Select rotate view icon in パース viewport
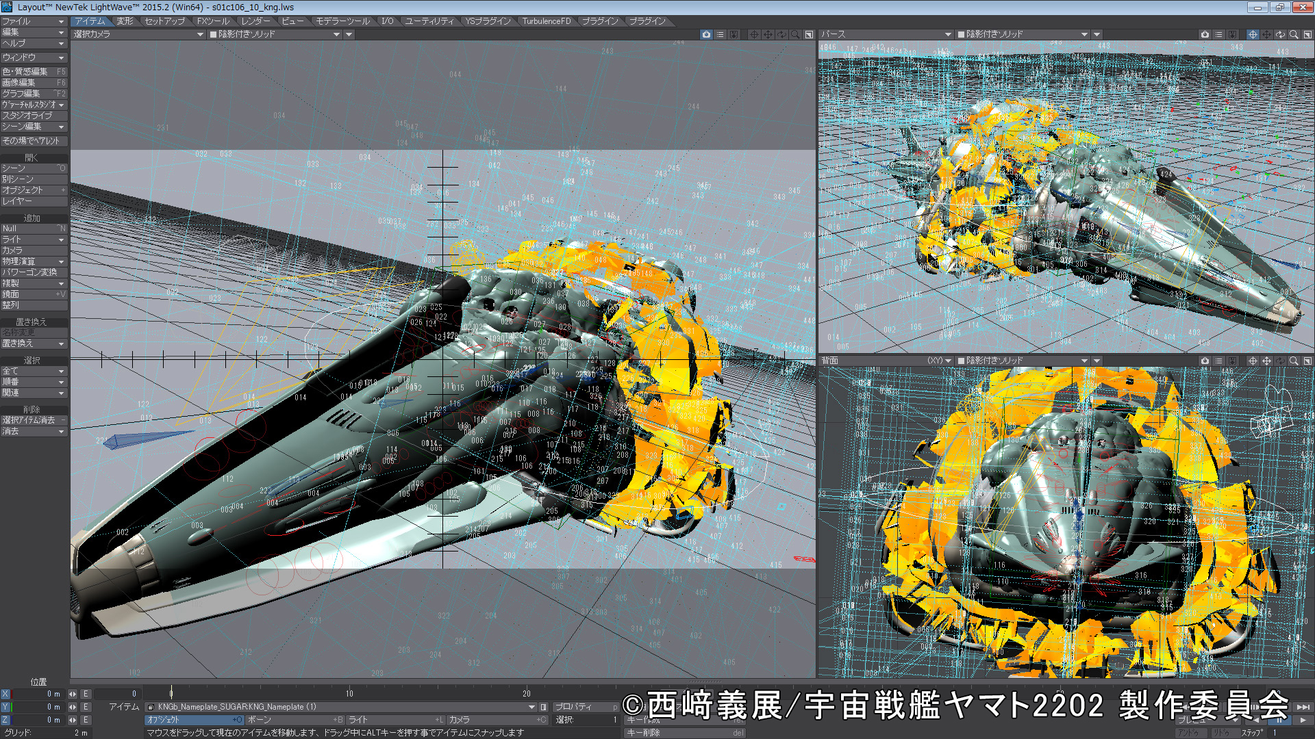 [1280, 34]
